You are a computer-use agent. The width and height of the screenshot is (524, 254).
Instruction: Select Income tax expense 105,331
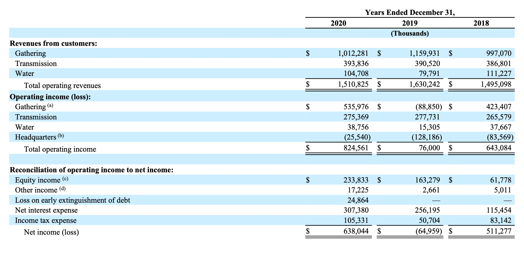[356, 220]
